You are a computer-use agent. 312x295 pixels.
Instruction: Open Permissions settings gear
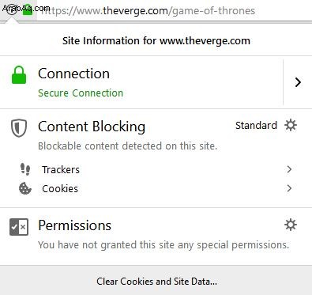tap(291, 225)
